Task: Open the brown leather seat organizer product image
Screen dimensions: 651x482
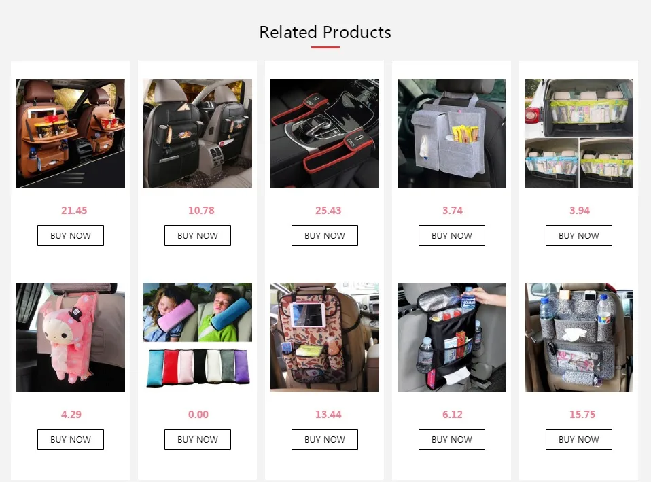Action: [x=71, y=133]
